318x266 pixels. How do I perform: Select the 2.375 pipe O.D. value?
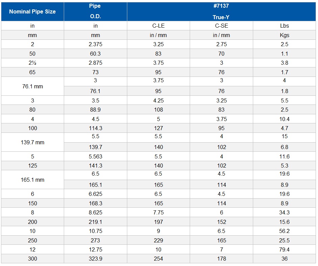tap(96, 44)
